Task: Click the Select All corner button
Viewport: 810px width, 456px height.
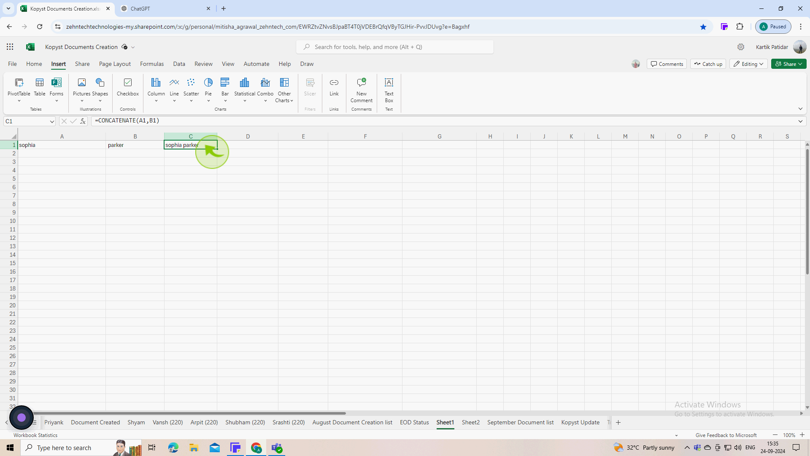Action: [x=13, y=136]
